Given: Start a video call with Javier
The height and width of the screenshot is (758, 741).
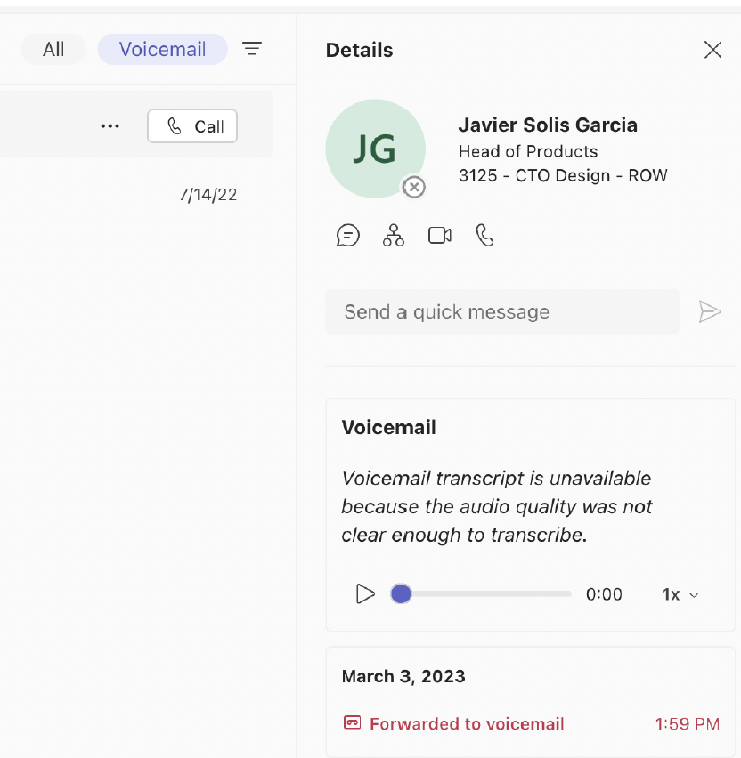Looking at the screenshot, I should (x=439, y=235).
